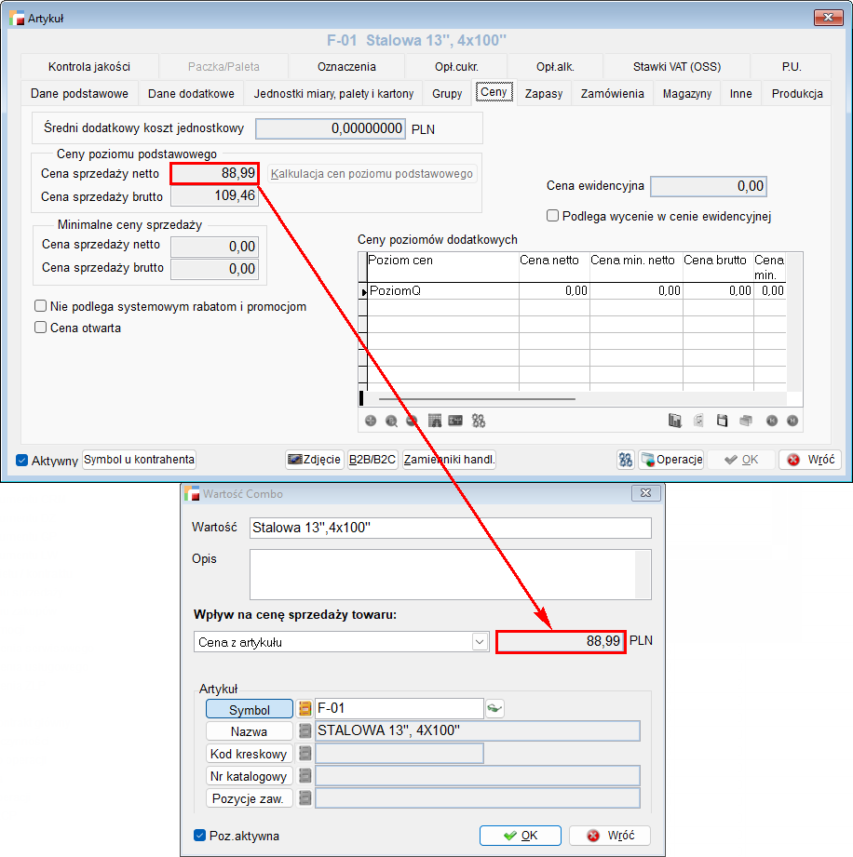The height and width of the screenshot is (857, 853).
Task: Click the floppy disk save icon under grid
Action: click(722, 421)
